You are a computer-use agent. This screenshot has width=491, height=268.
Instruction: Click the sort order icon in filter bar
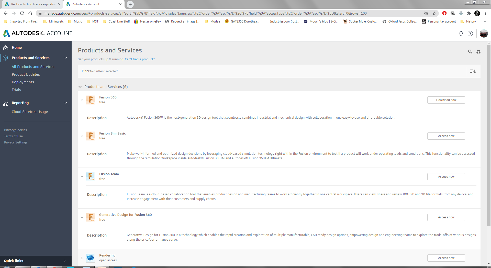(x=473, y=71)
